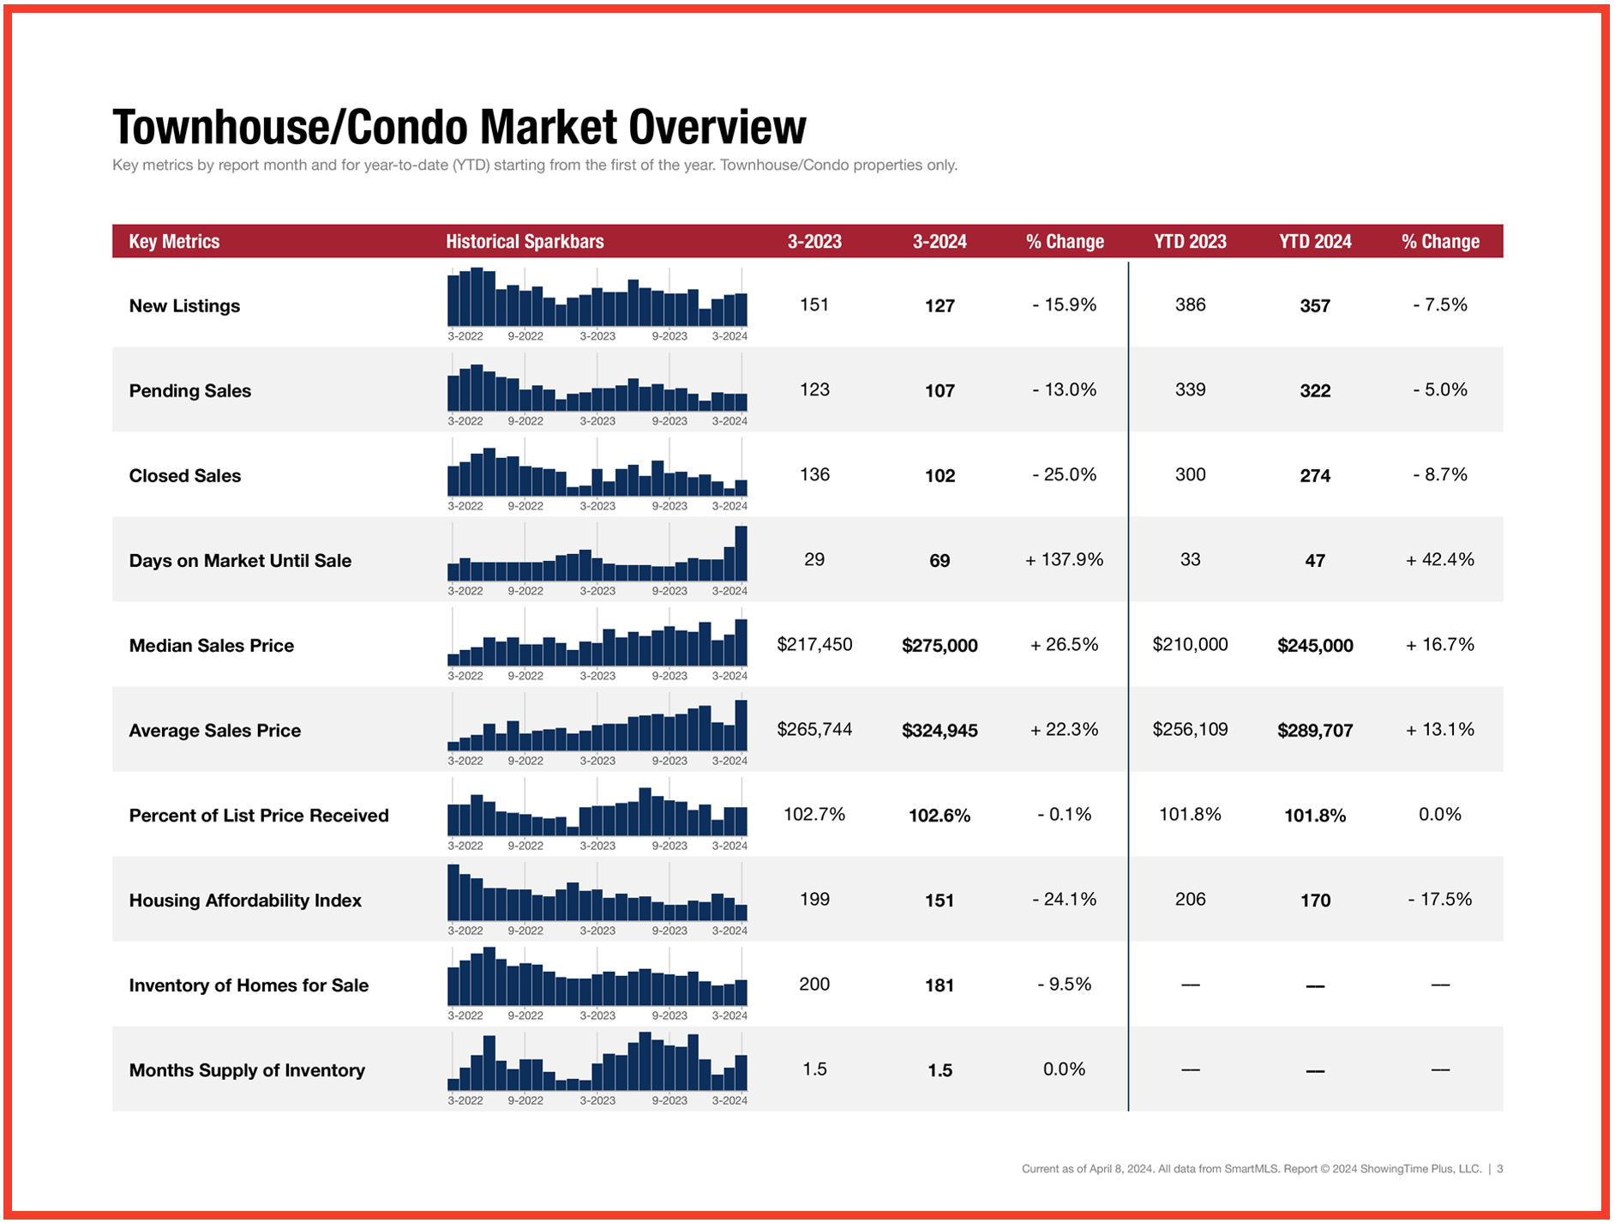1615x1223 pixels.
Task: Click average price $324,945
Action: [940, 730]
